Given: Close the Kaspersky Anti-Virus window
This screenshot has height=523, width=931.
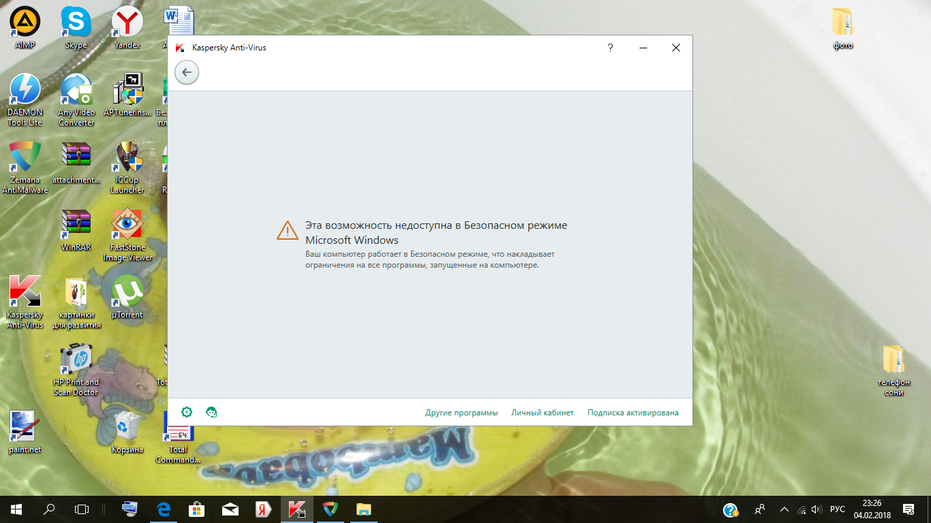Looking at the screenshot, I should point(675,48).
